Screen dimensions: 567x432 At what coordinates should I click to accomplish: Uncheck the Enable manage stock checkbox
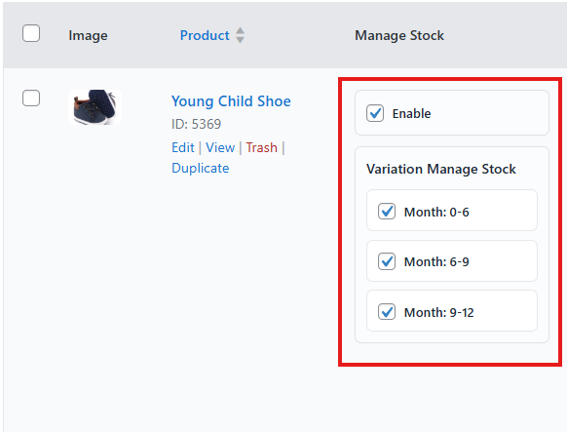375,113
